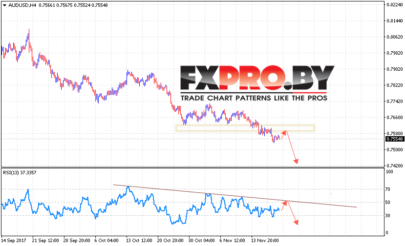This screenshot has width=405, height=246.
Task: Select price scale value 0.82240
Action: 395,4
